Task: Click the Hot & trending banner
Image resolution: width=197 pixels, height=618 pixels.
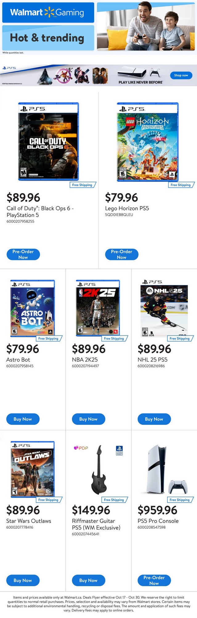Action: coord(48,38)
